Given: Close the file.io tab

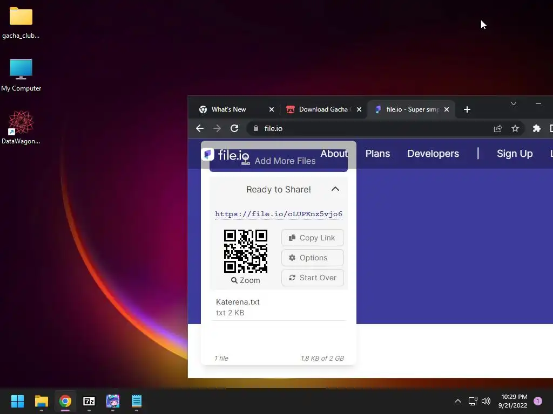Looking at the screenshot, I should pos(446,109).
